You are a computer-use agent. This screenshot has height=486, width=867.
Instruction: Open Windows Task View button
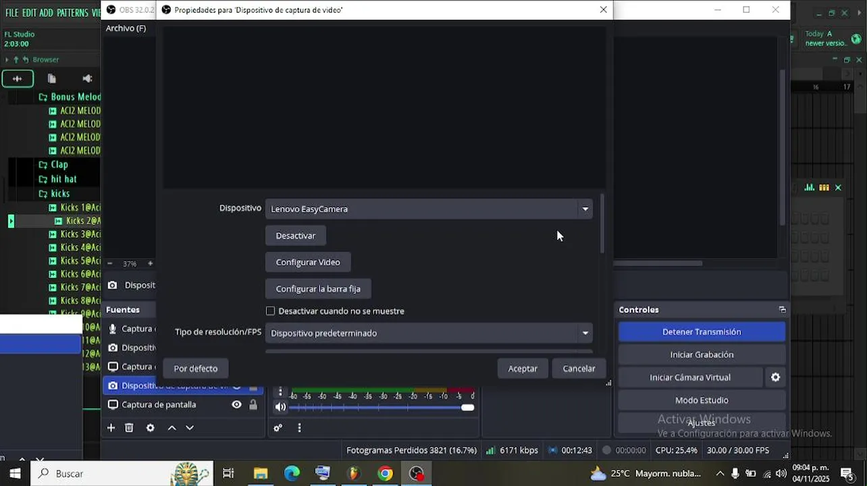click(228, 474)
